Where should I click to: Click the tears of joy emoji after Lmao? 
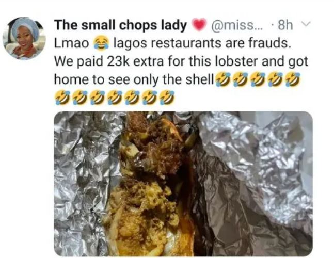click(x=101, y=43)
